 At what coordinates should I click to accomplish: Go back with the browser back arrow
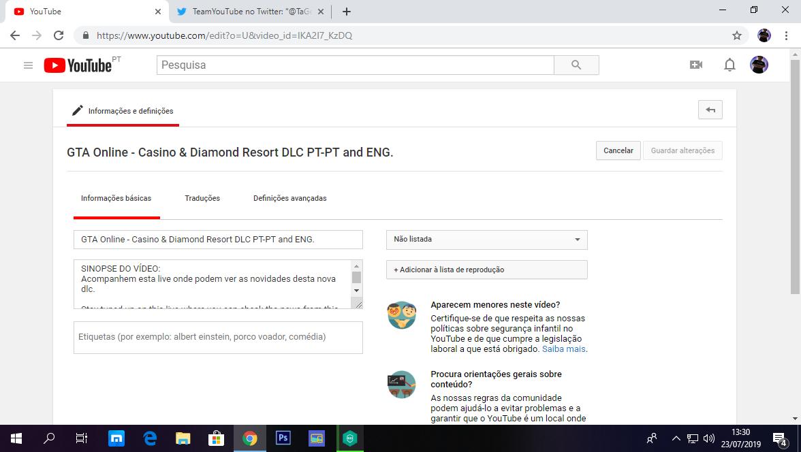pos(15,35)
